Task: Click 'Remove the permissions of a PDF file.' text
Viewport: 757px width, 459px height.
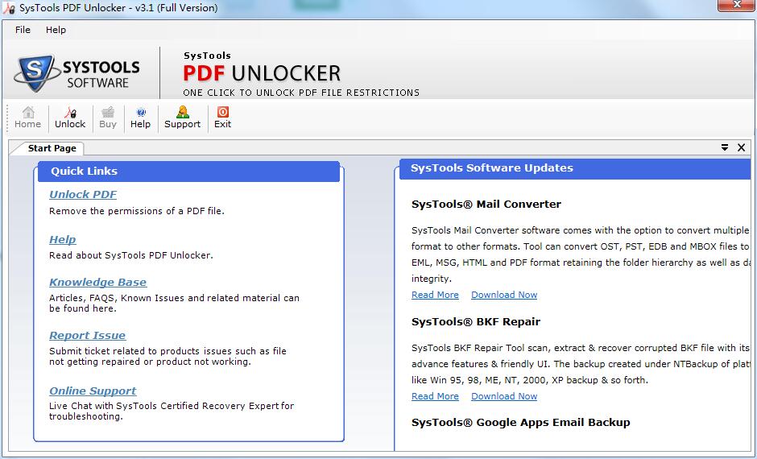Action: 137,211
